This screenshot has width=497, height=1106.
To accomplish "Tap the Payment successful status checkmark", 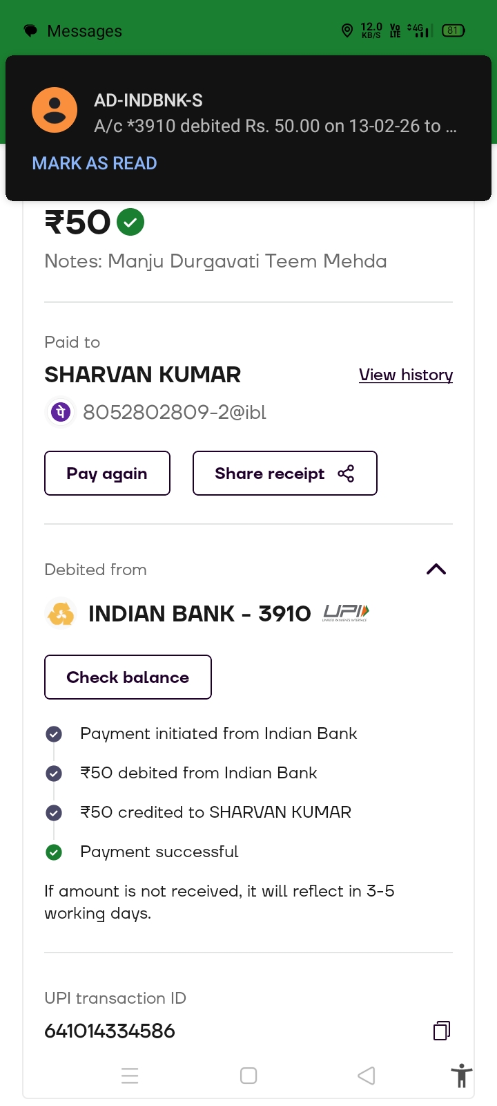I will tap(54, 852).
